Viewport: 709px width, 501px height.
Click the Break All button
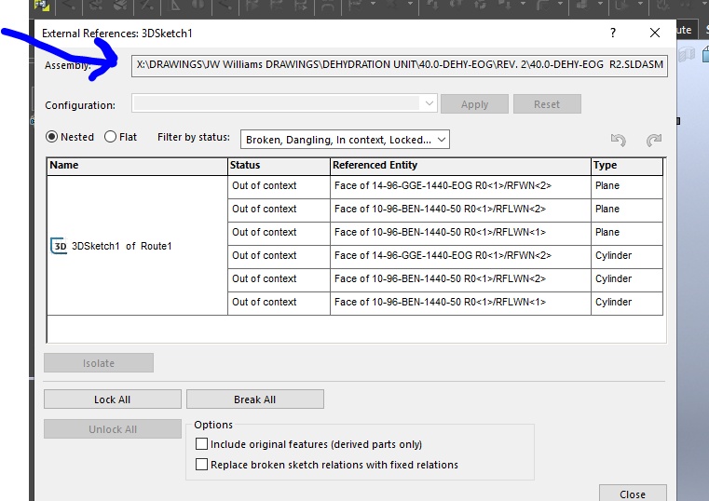point(255,399)
